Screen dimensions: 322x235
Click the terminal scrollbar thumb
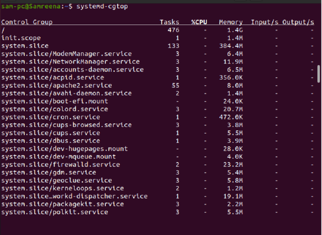coord(318,74)
